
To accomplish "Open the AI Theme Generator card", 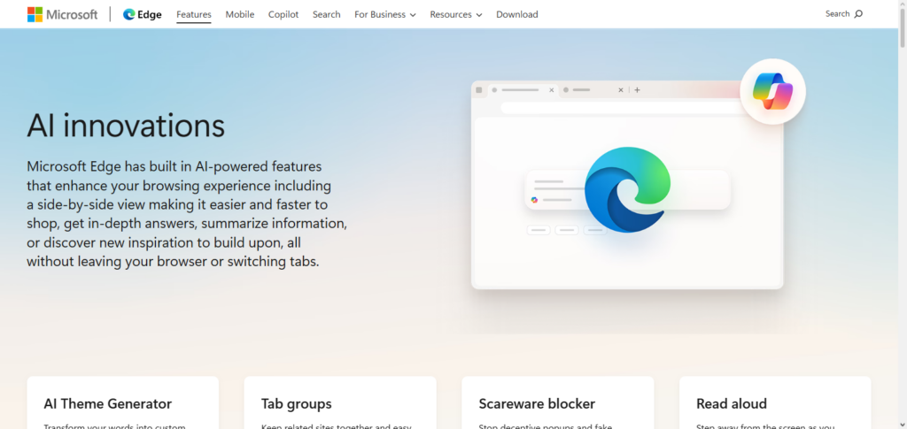I will tap(122, 403).
